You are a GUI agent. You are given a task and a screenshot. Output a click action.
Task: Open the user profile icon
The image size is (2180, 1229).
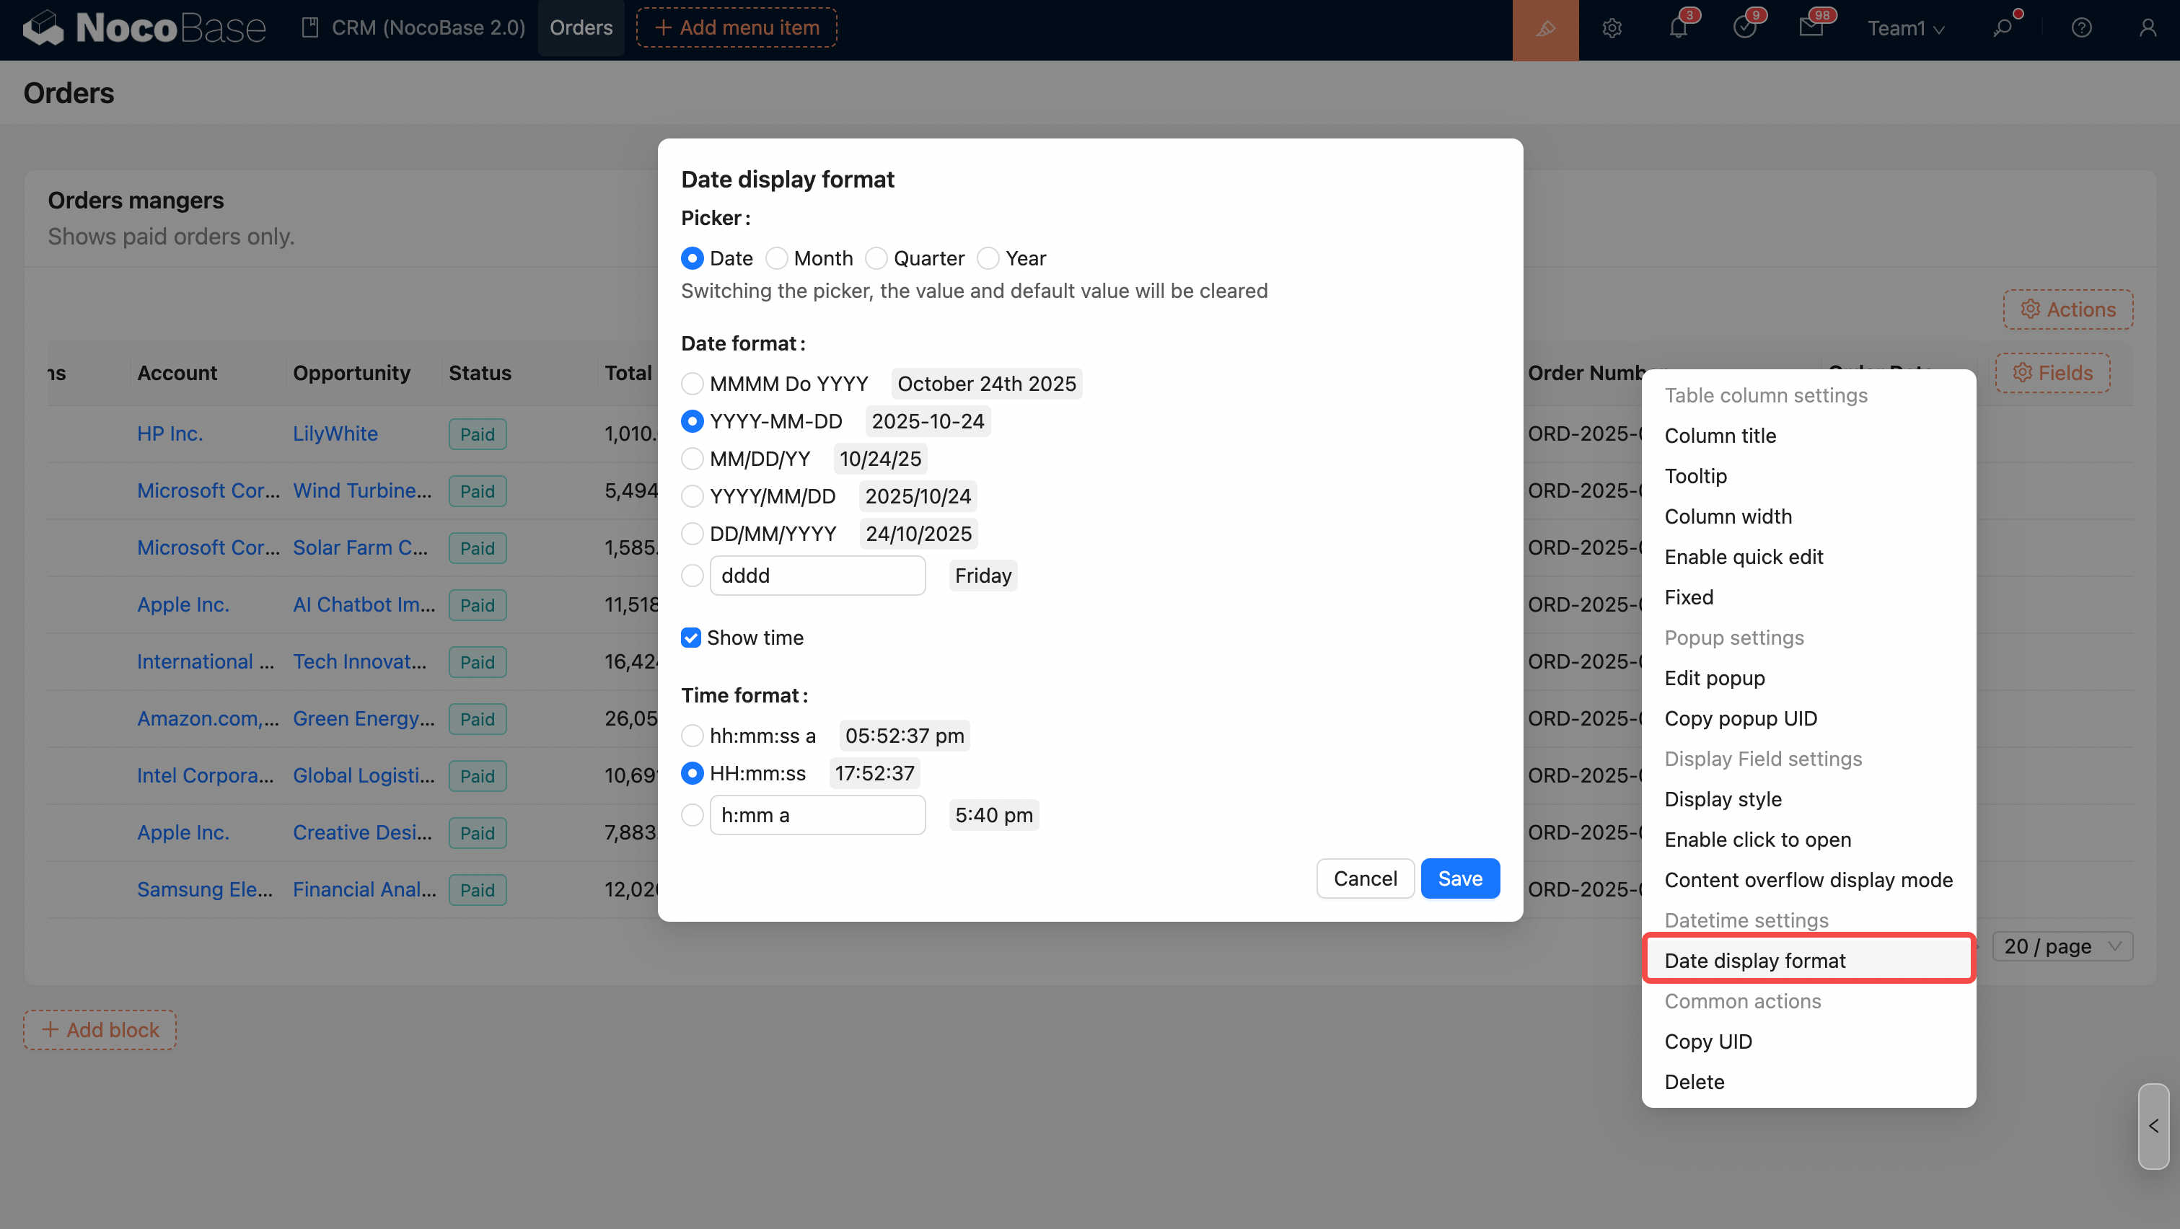(2147, 29)
